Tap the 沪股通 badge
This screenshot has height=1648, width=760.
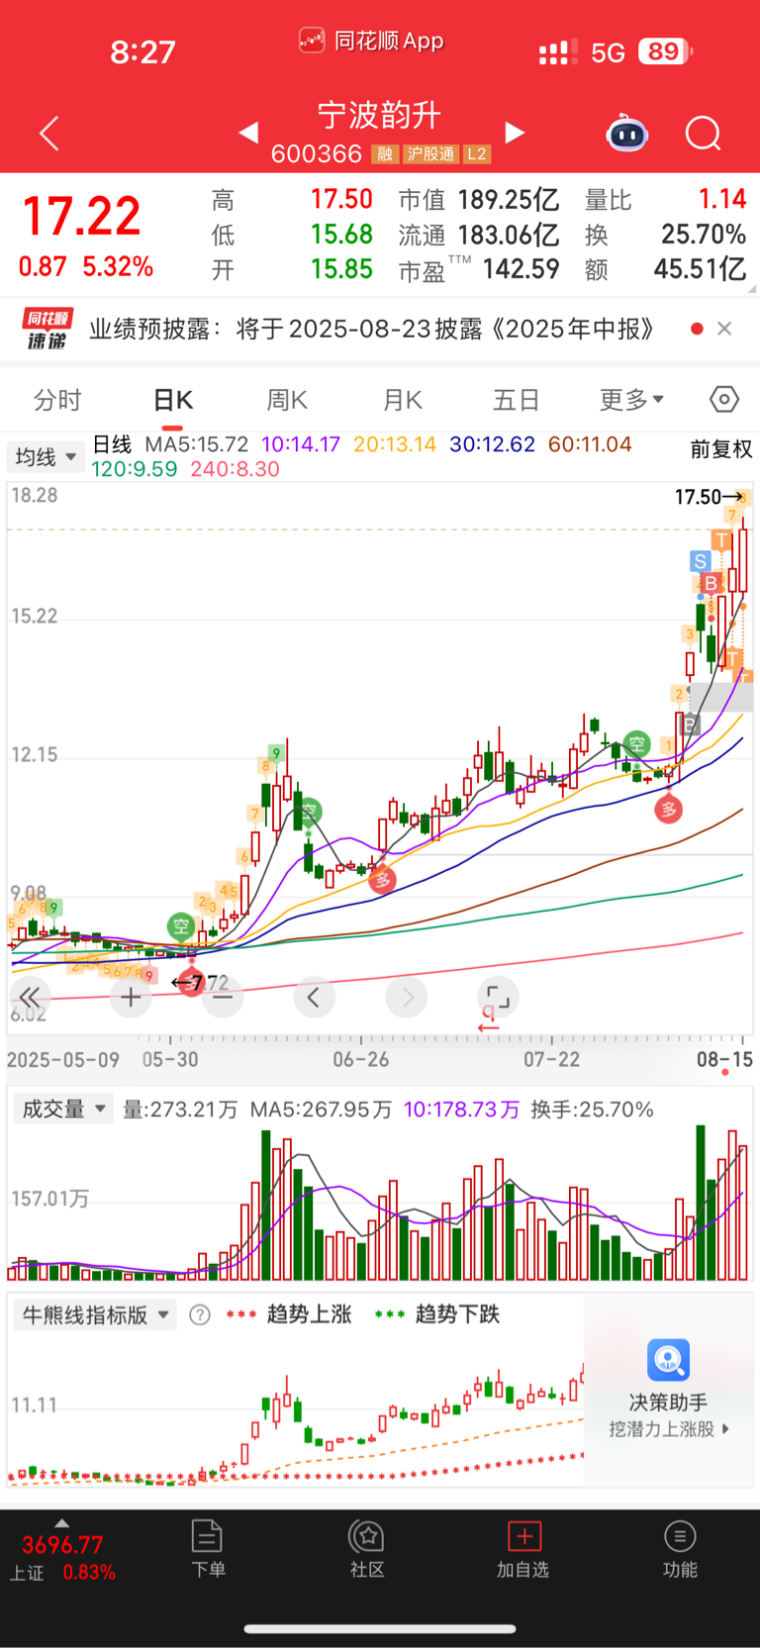[431, 153]
